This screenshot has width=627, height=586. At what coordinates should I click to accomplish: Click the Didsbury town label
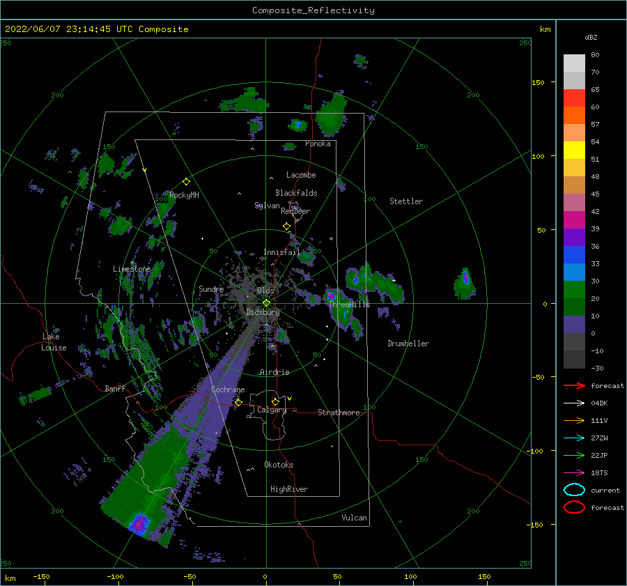263,312
